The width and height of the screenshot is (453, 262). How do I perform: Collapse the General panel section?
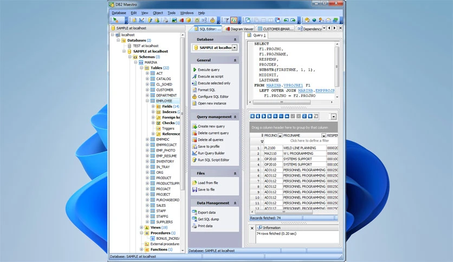(x=235, y=60)
